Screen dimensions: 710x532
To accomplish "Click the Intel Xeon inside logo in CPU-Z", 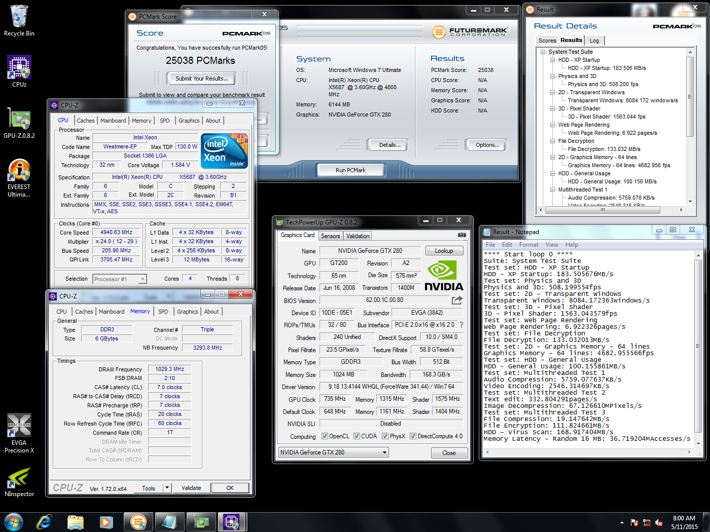I will pos(224,150).
